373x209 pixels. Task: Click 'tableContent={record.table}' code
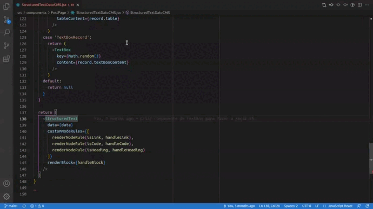tap(88, 18)
